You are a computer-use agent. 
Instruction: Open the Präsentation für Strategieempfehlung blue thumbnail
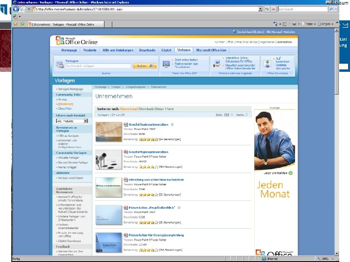point(109,243)
